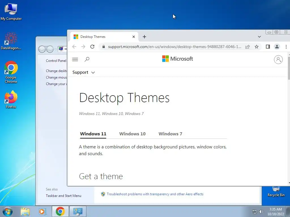Launch the DataWagon desktop shortcut
The width and height of the screenshot is (290, 217).
(11, 41)
